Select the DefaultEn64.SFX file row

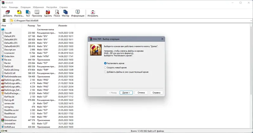coord(37,46)
